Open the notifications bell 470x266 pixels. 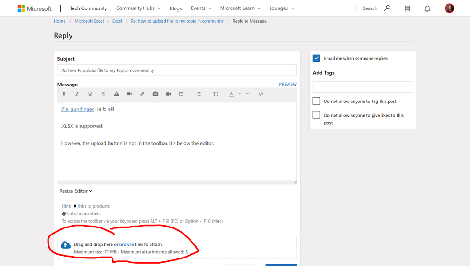[427, 8]
